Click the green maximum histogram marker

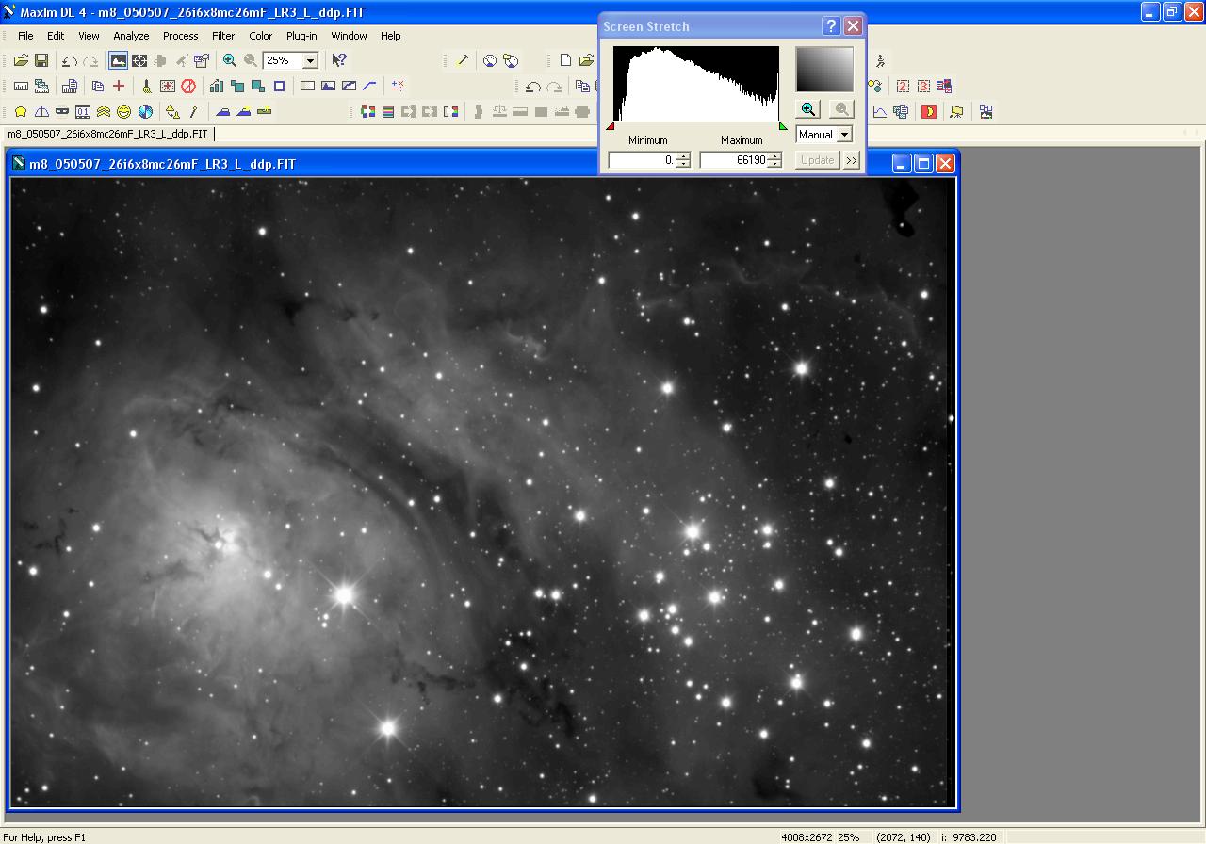pyautogui.click(x=782, y=126)
